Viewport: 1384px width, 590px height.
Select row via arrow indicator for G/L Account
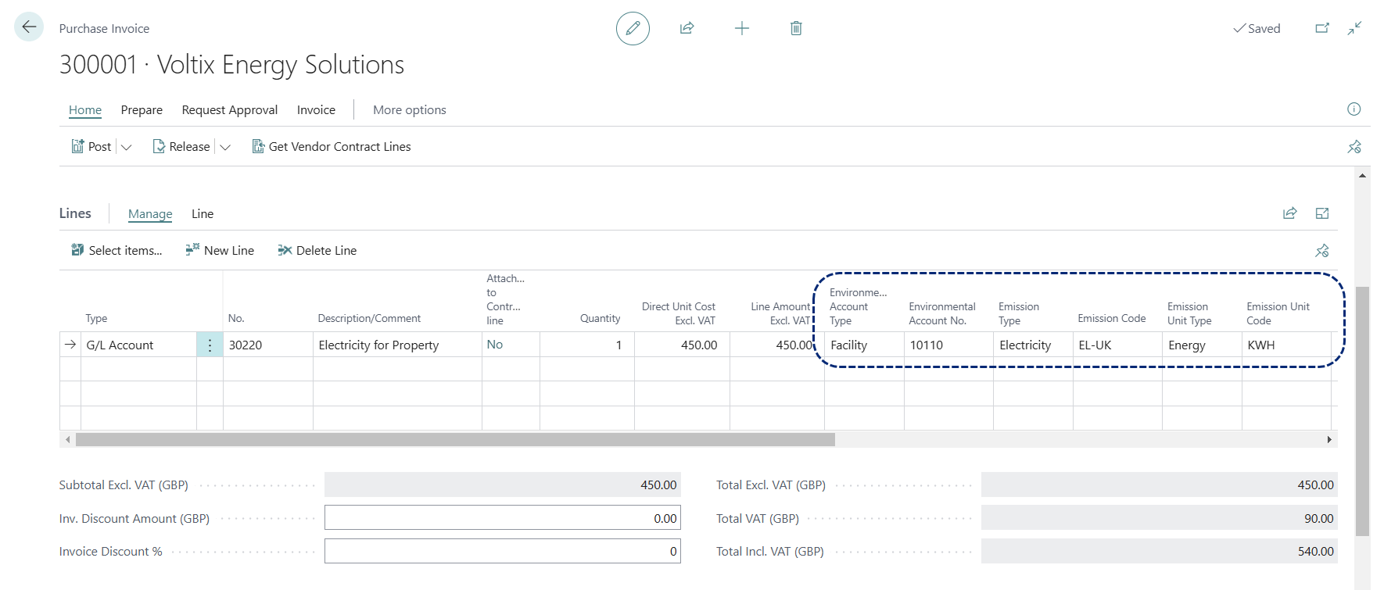70,345
